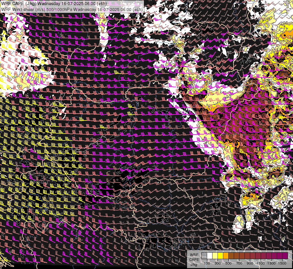The width and height of the screenshot is (293, 269).
Task: Select the bright yellow legend swatch
Action: click(x=221, y=256)
